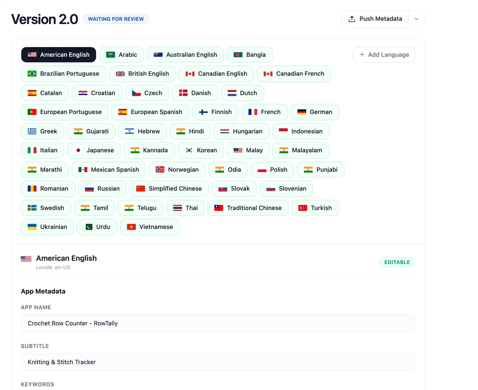Click the Push Metadata button label

coord(381,19)
